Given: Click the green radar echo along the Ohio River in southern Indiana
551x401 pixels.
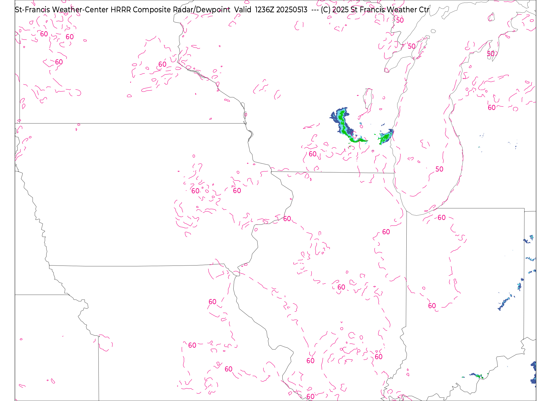Looking at the screenshot, I should [x=477, y=376].
